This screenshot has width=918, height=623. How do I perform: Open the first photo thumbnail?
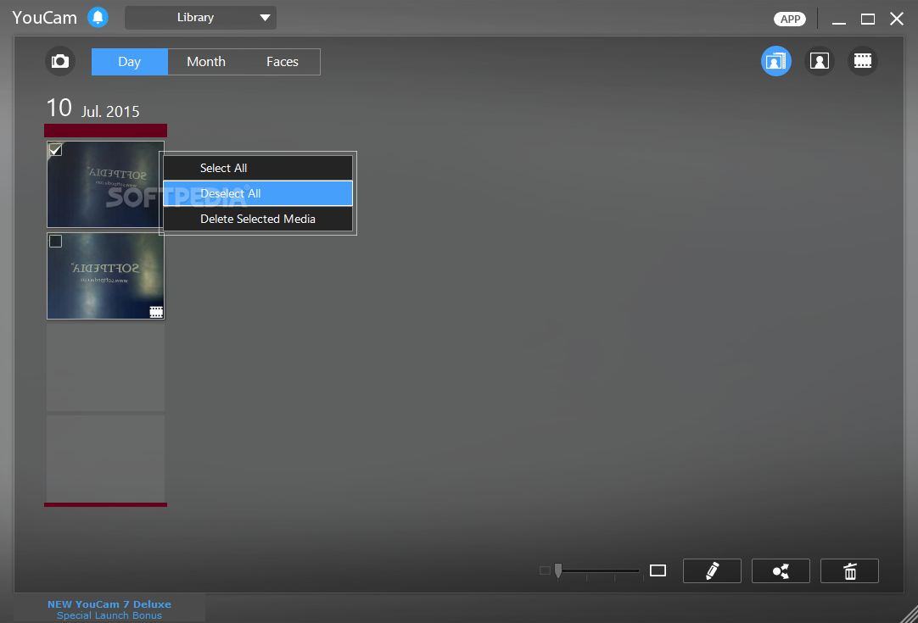coord(105,184)
